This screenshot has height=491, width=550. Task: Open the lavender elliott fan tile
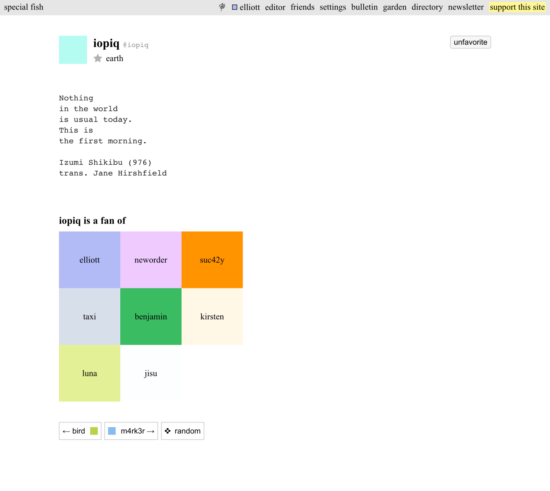click(89, 260)
